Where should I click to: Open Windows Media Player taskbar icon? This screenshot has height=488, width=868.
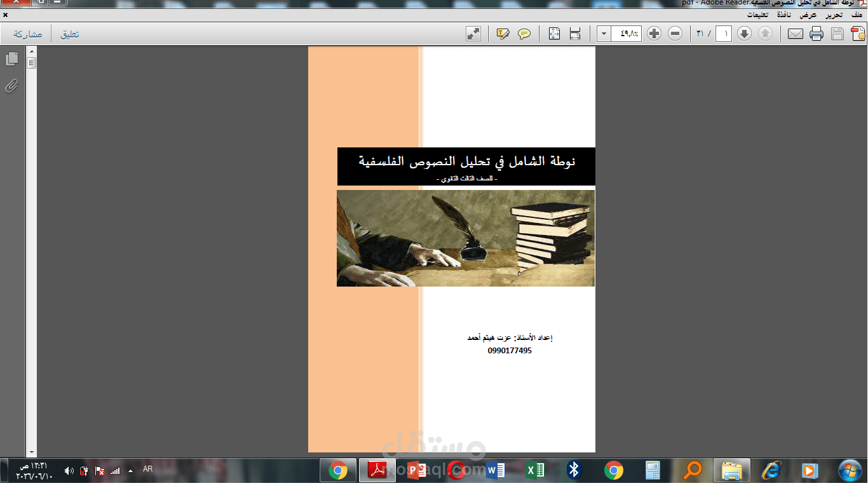coord(810,470)
